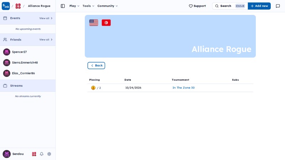Screen dimensions: 285x160
Task: Open the In The Zone 30 tournament
Action: pyautogui.click(x=183, y=88)
